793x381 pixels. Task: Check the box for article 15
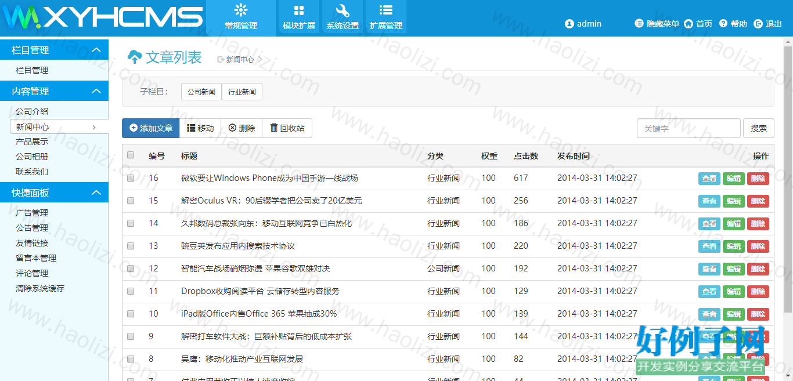pyautogui.click(x=131, y=201)
